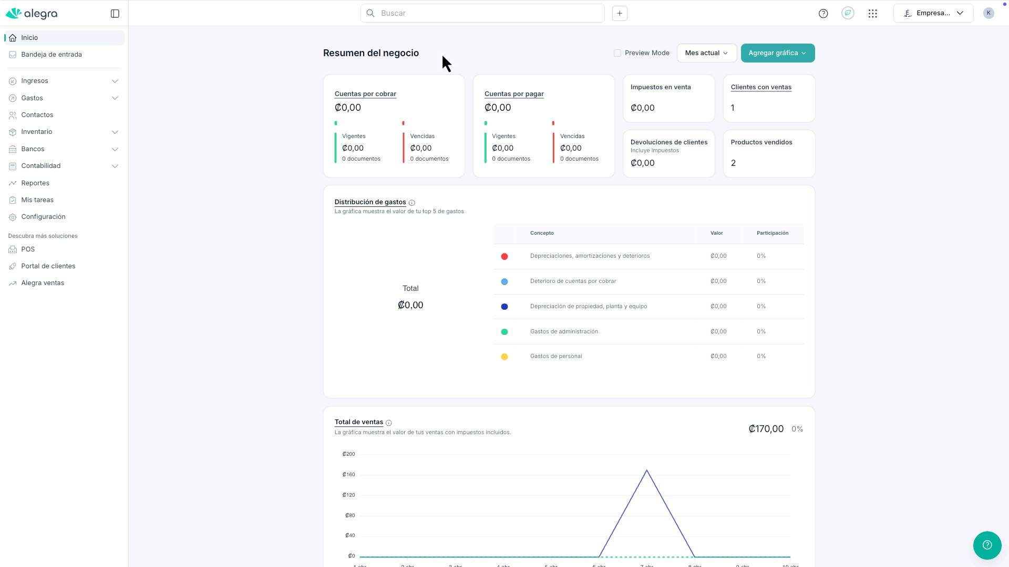Click the red Depreciaciones legend dot
This screenshot has width=1009, height=567.
(504, 256)
